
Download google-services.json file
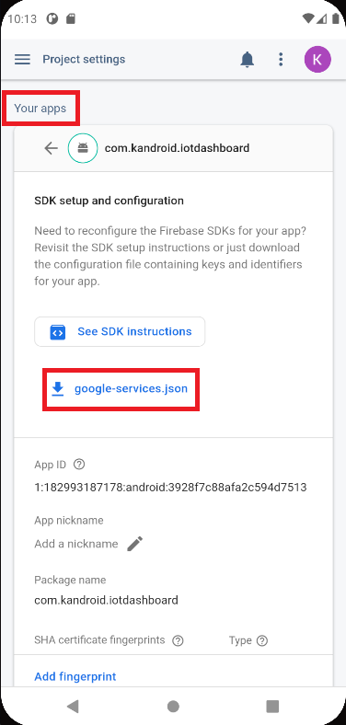[x=121, y=389]
